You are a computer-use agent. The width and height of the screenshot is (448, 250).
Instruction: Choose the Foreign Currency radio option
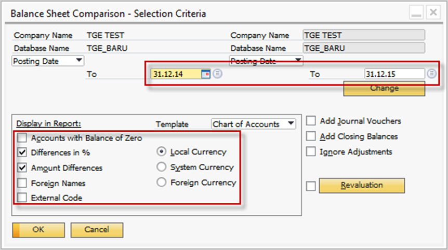162,182
